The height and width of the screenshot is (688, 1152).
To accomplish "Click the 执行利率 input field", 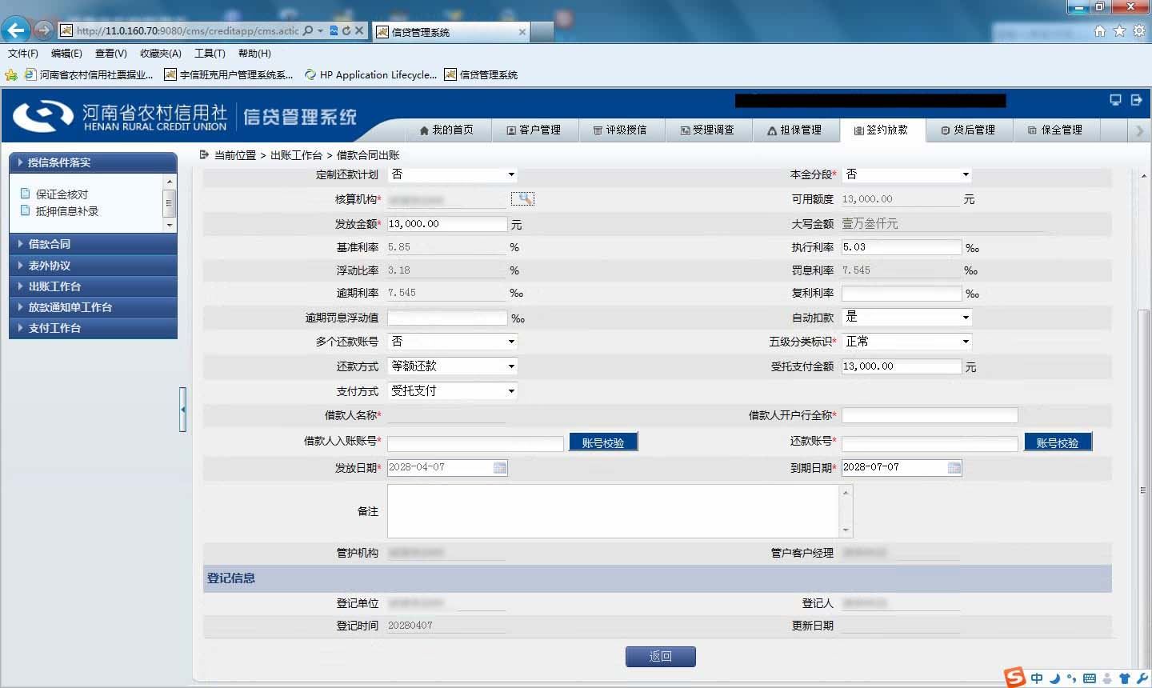I will (902, 247).
